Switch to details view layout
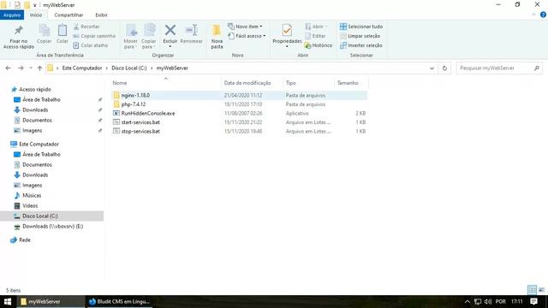 click(532, 290)
